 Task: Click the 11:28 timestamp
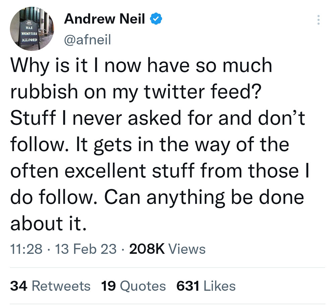(26, 249)
